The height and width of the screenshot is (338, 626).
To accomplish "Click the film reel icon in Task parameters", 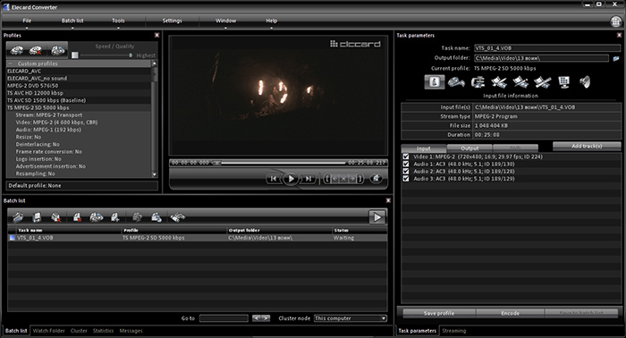I will 456,82.
